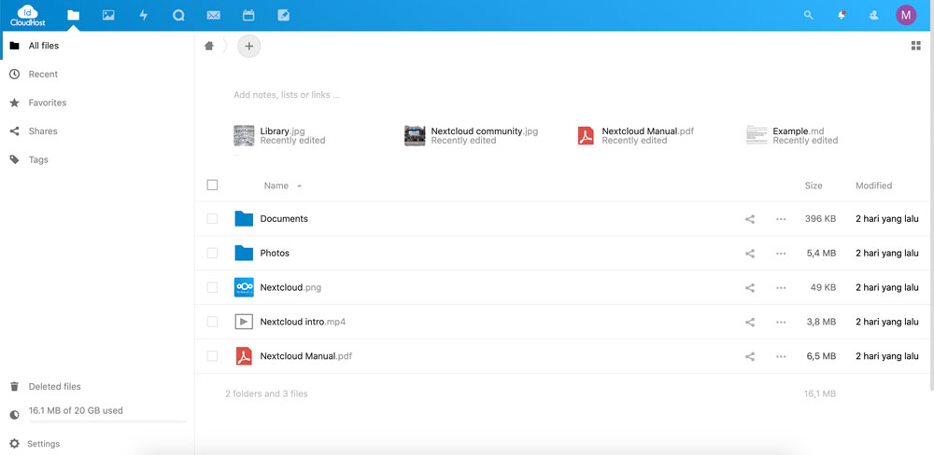Image resolution: width=934 pixels, height=455 pixels.
Task: Open more actions for Documents folder
Action: tap(781, 219)
